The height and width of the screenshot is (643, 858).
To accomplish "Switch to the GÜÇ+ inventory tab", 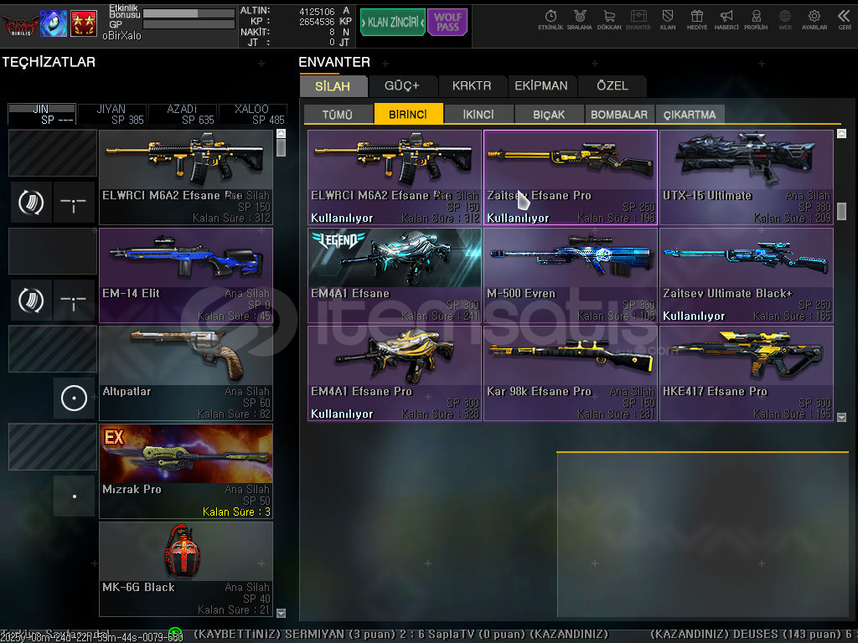I will [402, 86].
